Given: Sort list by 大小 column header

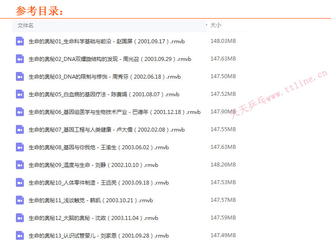Looking at the screenshot, I should click(x=216, y=26).
